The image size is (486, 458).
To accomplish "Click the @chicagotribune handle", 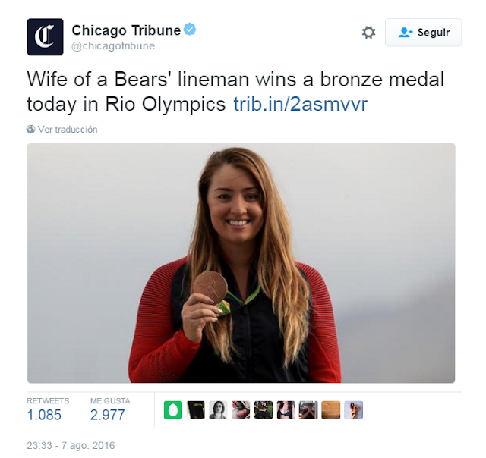I will [113, 45].
